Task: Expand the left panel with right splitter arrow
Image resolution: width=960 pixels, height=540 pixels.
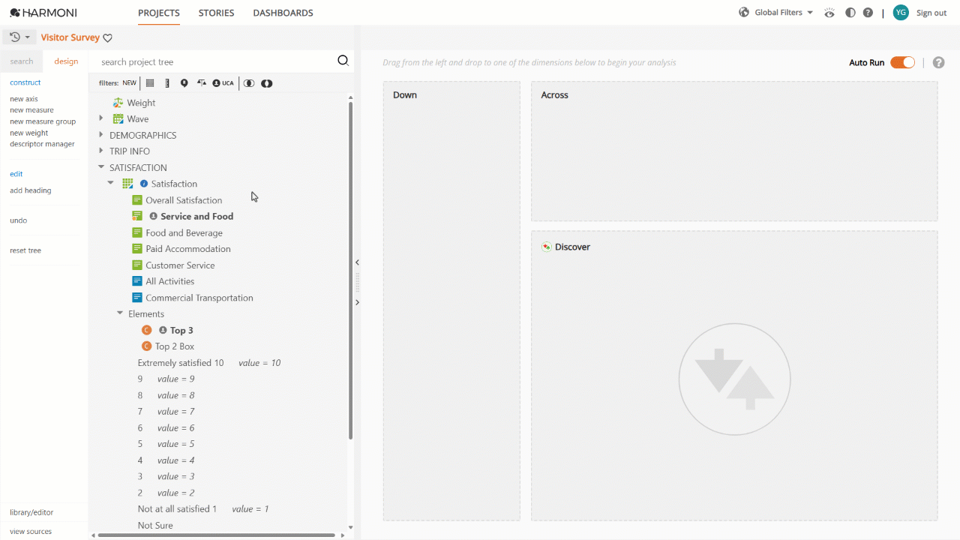Action: [x=357, y=302]
